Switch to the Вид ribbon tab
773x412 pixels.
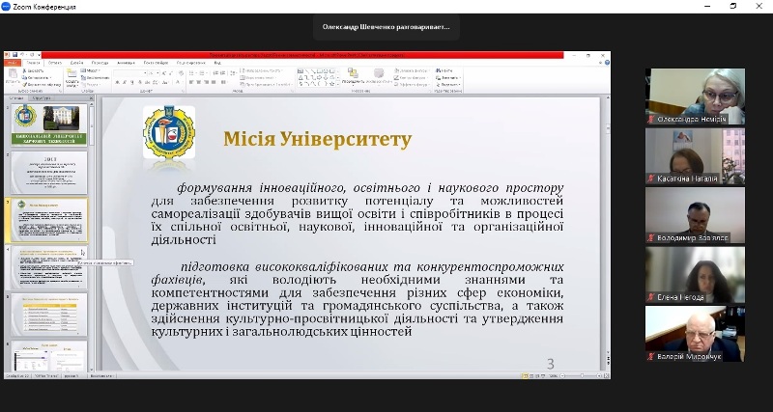tap(217, 63)
